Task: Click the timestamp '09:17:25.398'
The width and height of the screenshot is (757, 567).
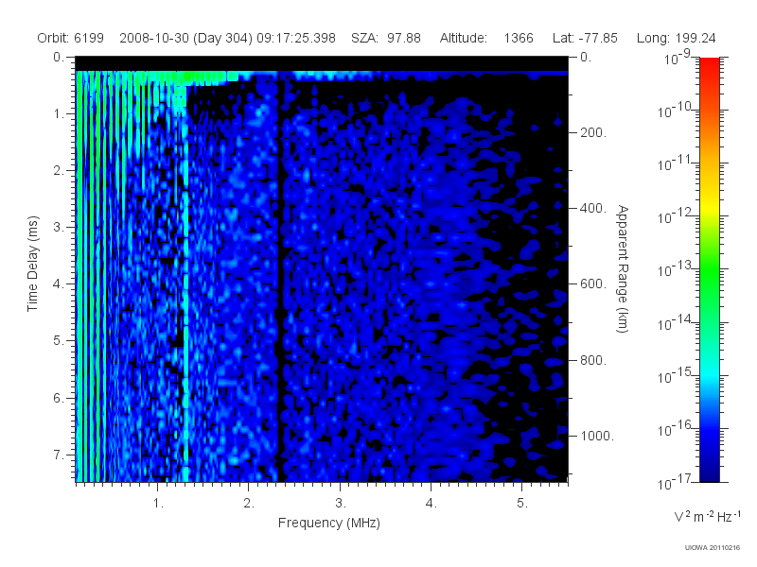Action: coord(296,38)
